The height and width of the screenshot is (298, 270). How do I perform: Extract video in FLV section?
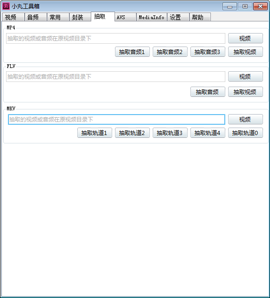click(x=245, y=92)
